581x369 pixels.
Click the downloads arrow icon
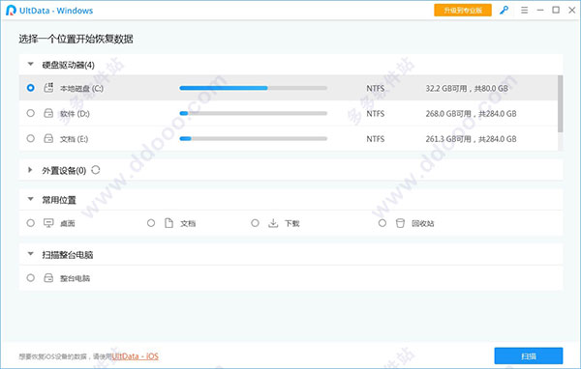(x=273, y=223)
